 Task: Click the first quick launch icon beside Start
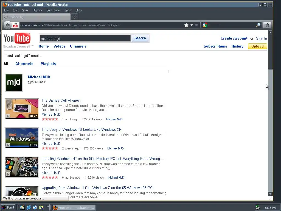[22, 208]
